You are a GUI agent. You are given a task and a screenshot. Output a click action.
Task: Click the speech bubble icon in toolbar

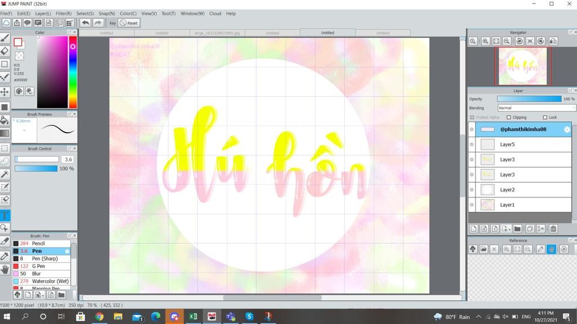click(27, 22)
